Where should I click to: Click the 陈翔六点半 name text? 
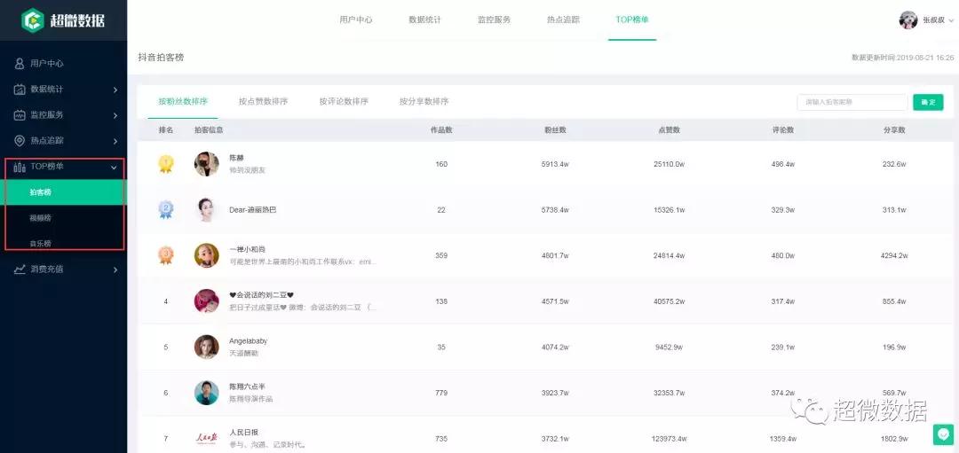[x=248, y=387]
